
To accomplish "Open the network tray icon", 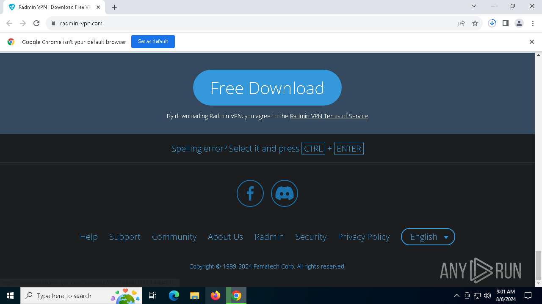I will click(477, 296).
